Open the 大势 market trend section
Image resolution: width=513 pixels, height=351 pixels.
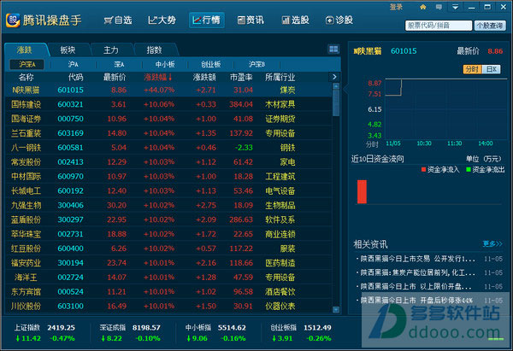click(162, 20)
